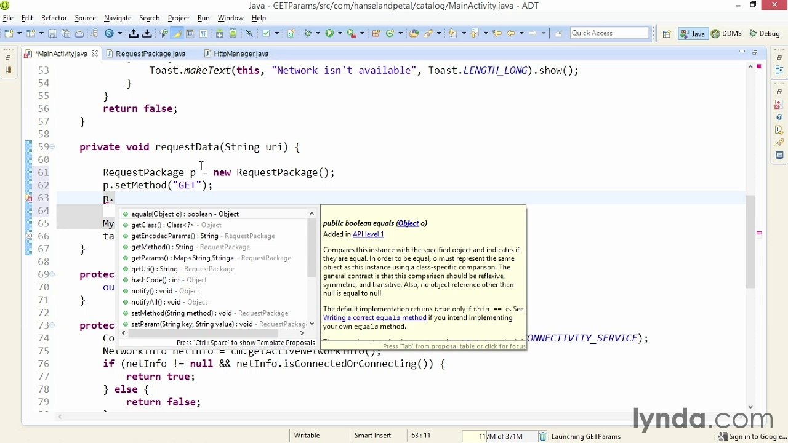Open the 'API level 1' link in Javadoc popup
Viewport: 788px width, 443px height.
(368, 234)
